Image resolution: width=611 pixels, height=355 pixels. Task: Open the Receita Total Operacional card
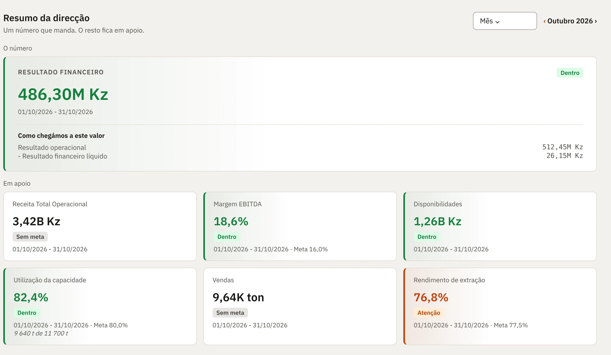(x=100, y=226)
